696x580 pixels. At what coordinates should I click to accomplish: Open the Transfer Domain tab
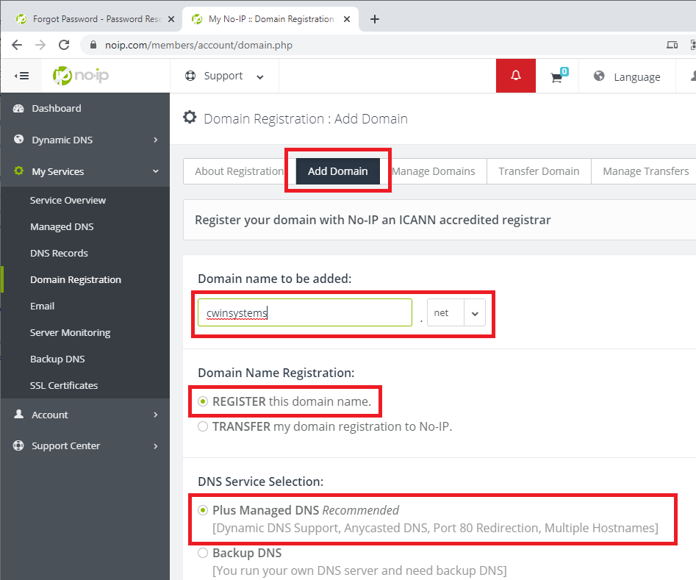coord(539,171)
